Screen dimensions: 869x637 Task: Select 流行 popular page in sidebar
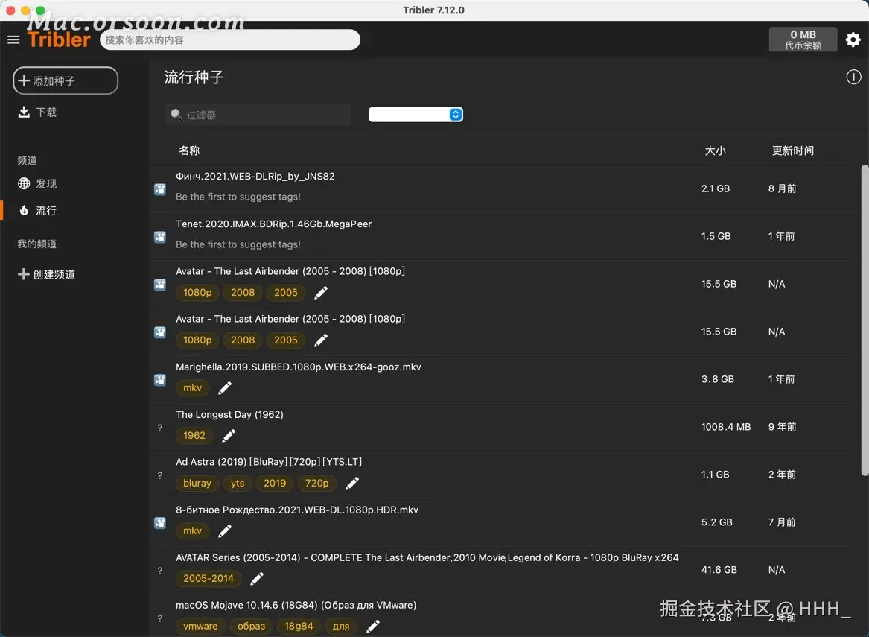click(46, 211)
